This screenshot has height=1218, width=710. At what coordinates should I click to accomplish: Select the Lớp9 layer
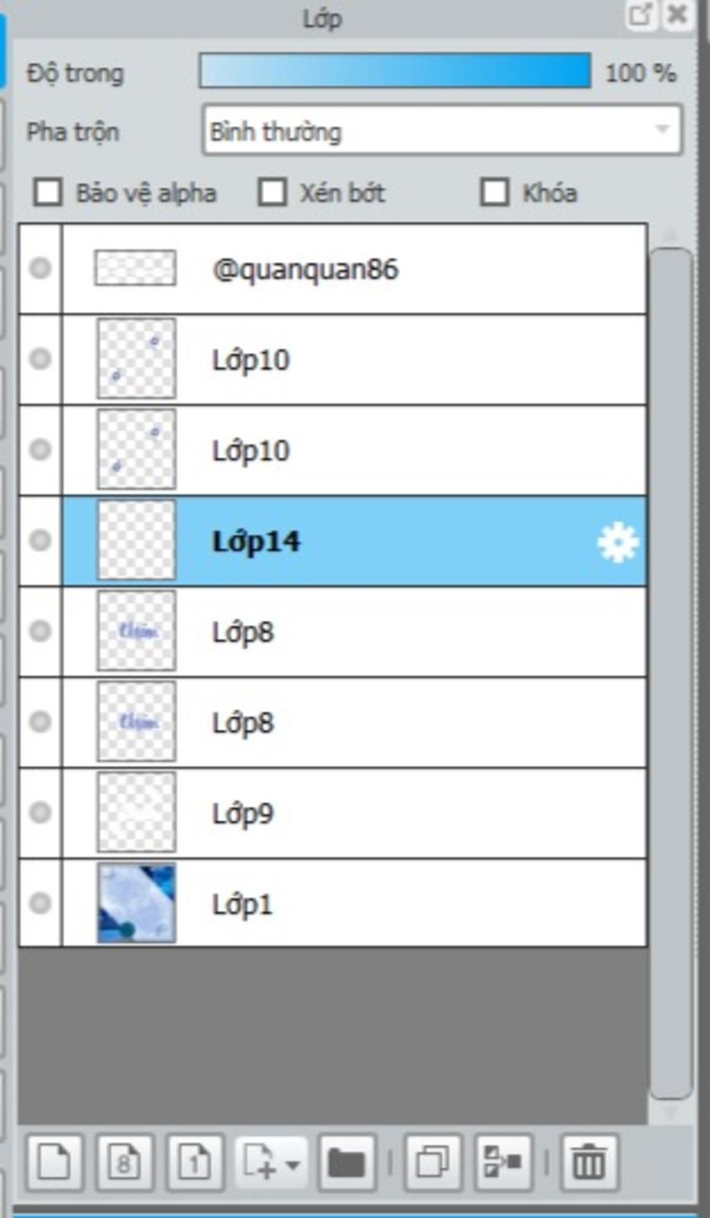tap(354, 812)
